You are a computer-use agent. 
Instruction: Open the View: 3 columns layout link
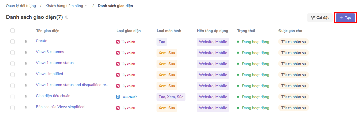50,52
